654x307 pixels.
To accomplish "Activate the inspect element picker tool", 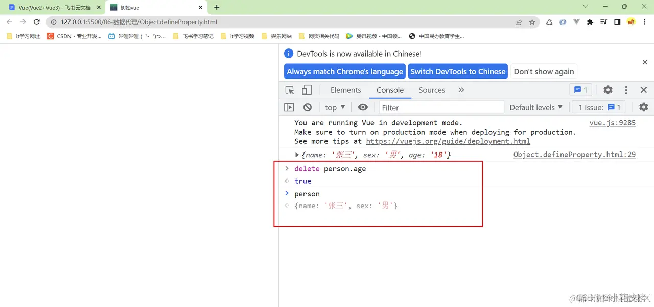I will coord(290,90).
